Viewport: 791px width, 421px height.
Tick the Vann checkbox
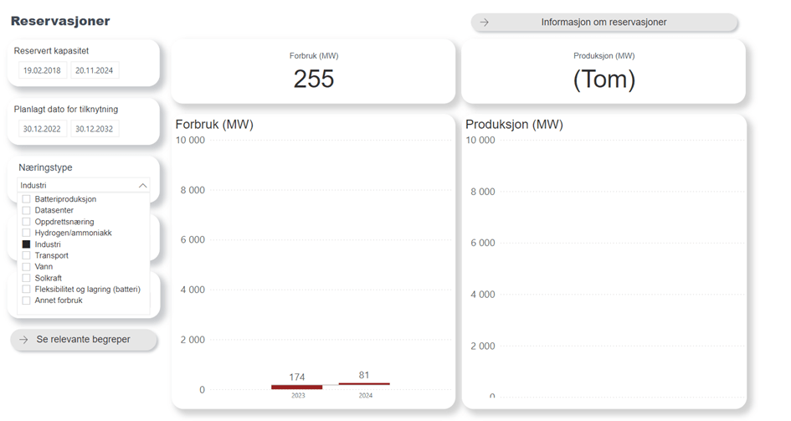click(27, 267)
